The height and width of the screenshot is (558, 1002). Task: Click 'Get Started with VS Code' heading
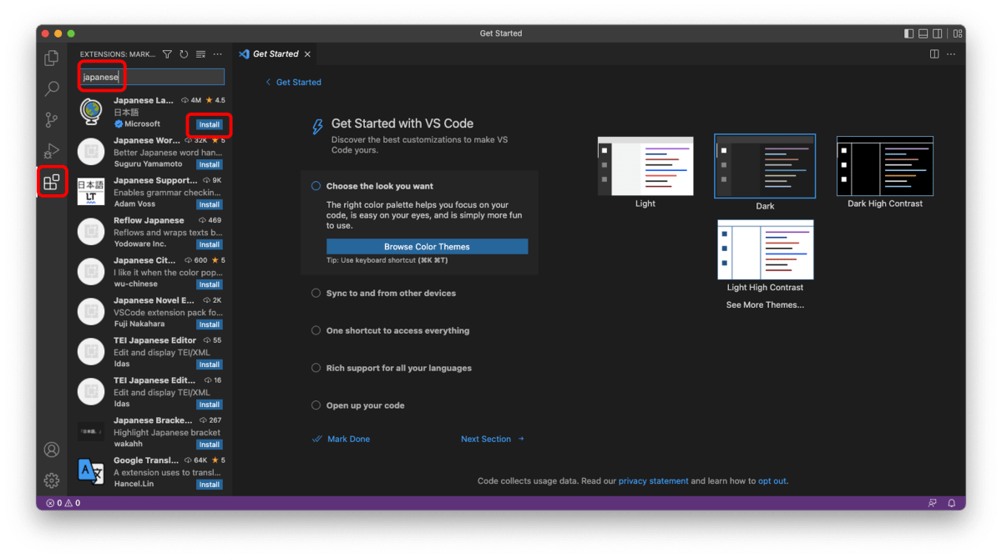tap(402, 123)
